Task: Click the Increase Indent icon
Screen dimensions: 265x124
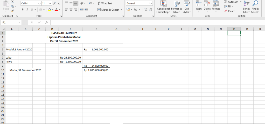Action: coord(86,10)
